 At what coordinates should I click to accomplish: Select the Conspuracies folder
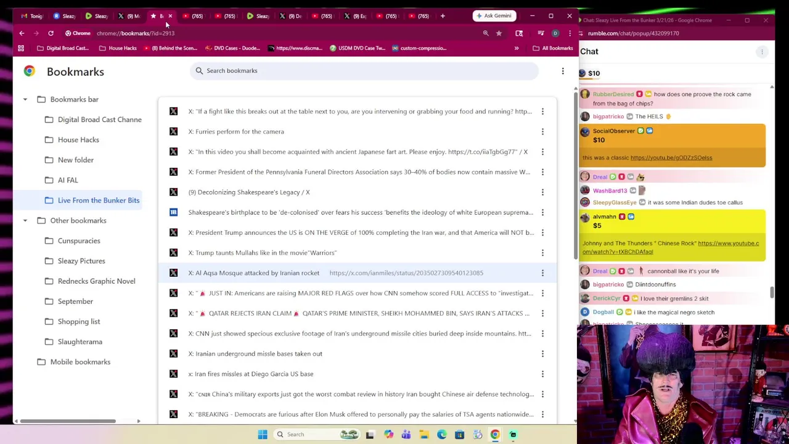[x=73, y=241]
